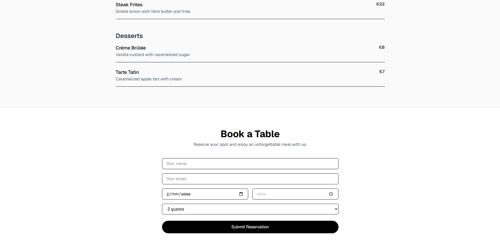500x249 pixels.
Task: Focus the 'Your email' input field
Action: pyautogui.click(x=250, y=179)
